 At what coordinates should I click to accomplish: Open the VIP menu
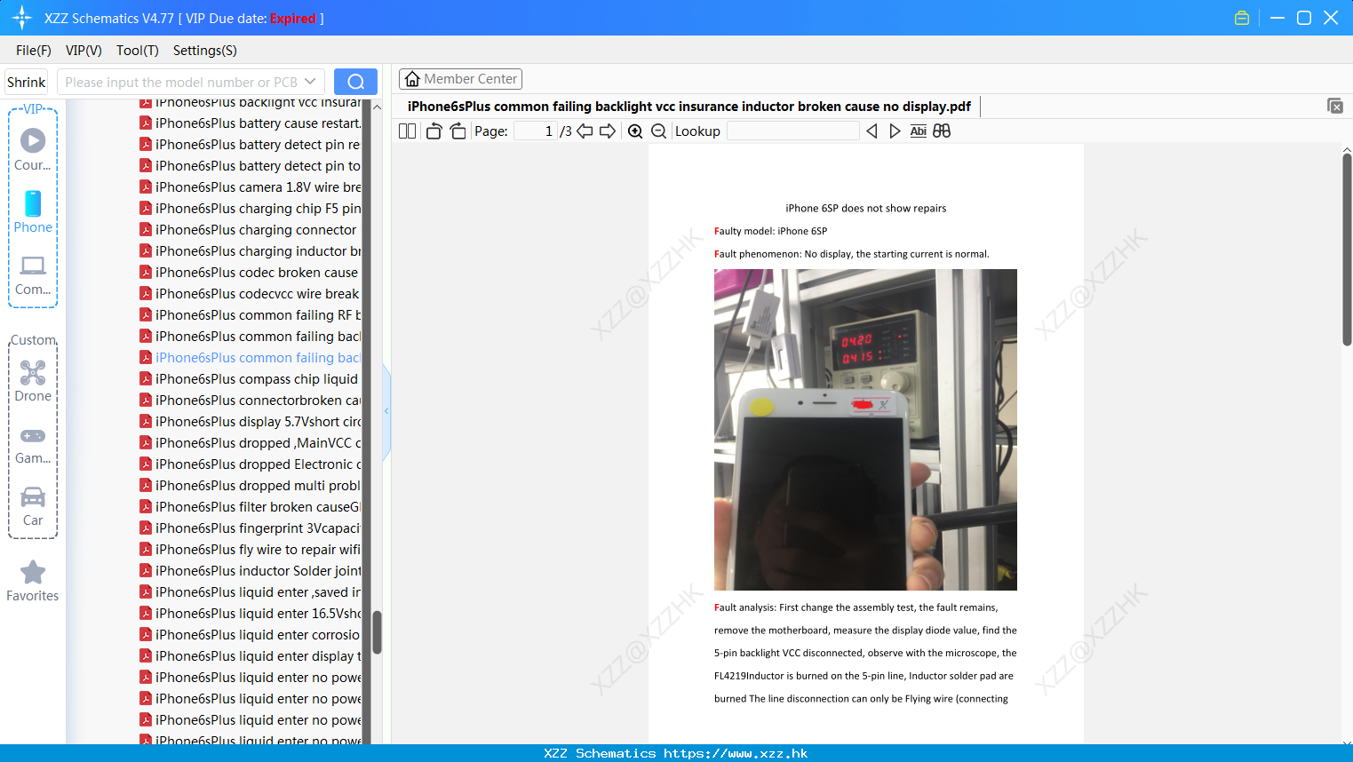pyautogui.click(x=84, y=51)
